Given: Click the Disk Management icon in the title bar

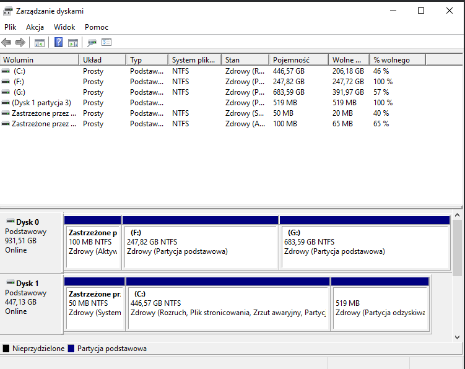Looking at the screenshot, I should [x=7, y=11].
